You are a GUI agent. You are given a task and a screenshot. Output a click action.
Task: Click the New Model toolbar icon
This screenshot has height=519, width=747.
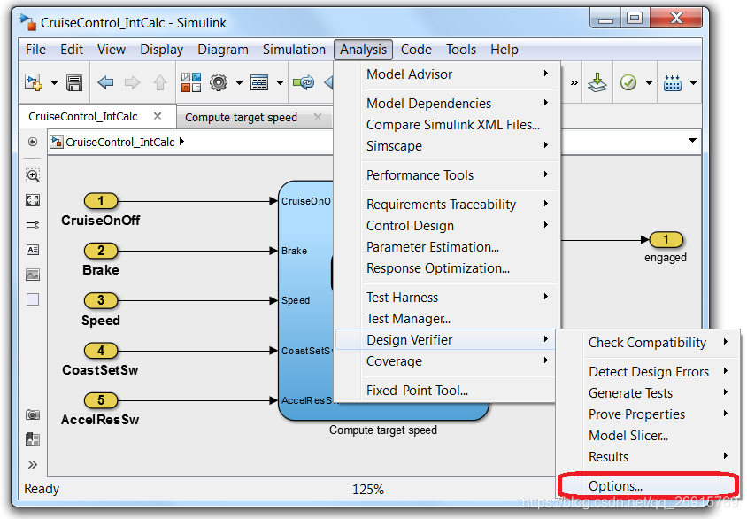point(34,83)
